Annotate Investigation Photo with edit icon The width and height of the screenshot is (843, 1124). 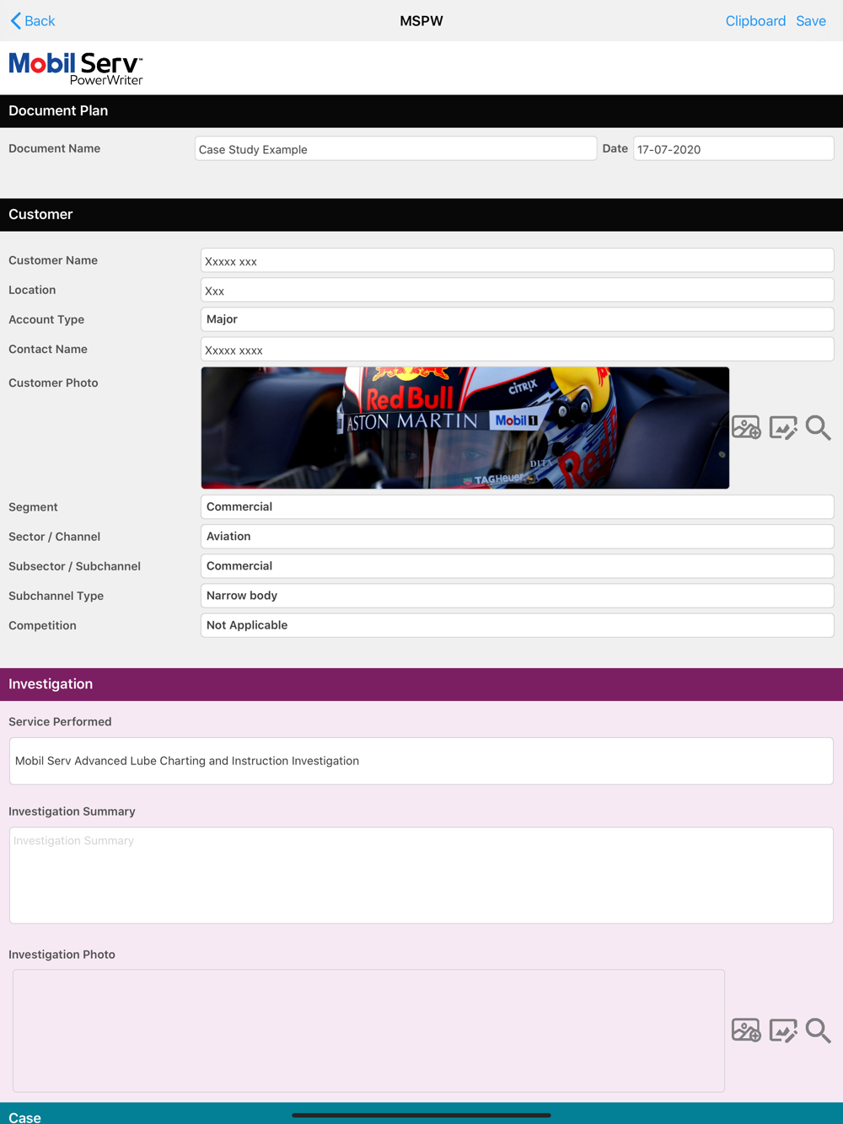point(783,1030)
